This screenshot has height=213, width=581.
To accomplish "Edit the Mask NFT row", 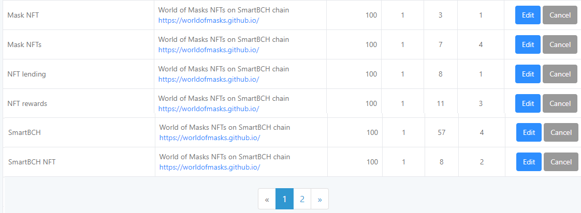I will point(528,15).
